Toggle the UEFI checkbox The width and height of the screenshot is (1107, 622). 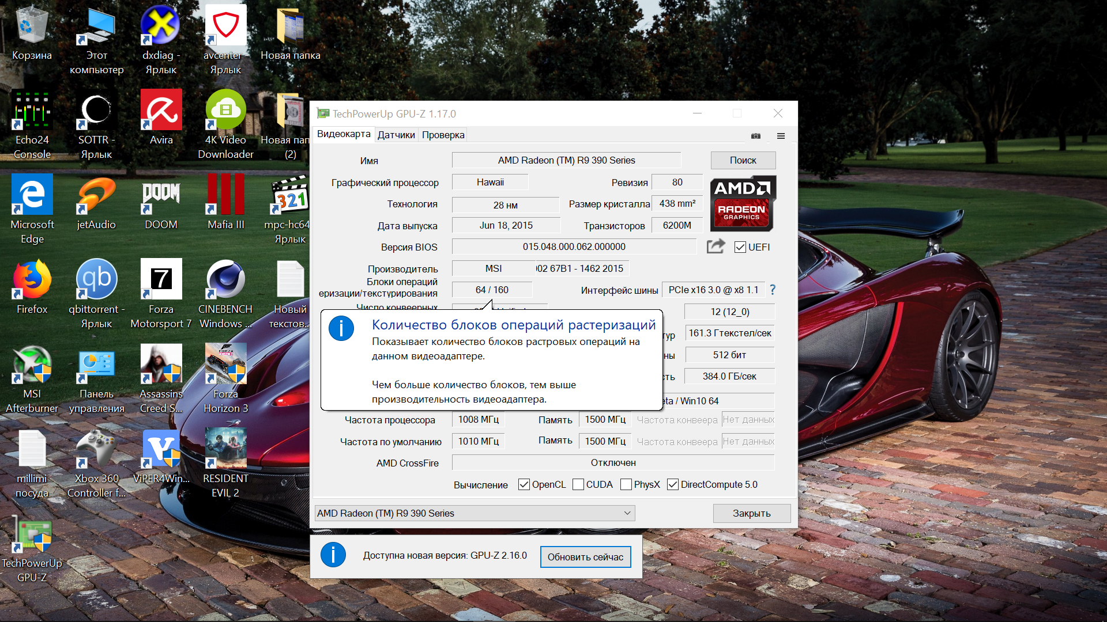coord(740,247)
